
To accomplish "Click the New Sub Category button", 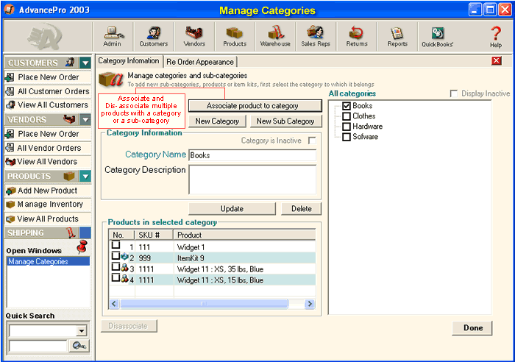I will point(285,121).
